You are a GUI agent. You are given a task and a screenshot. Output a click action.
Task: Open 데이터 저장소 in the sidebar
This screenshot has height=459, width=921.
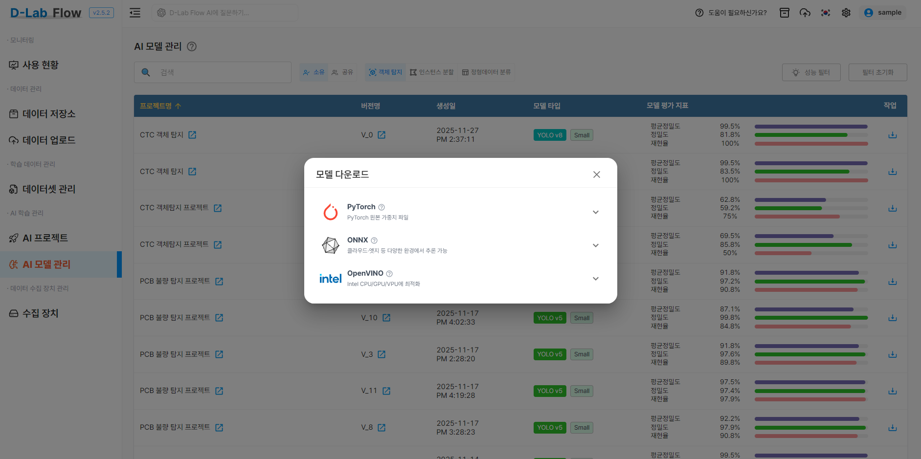coord(61,114)
